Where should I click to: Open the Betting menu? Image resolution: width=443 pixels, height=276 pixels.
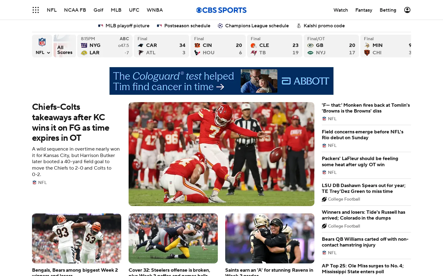(x=388, y=10)
